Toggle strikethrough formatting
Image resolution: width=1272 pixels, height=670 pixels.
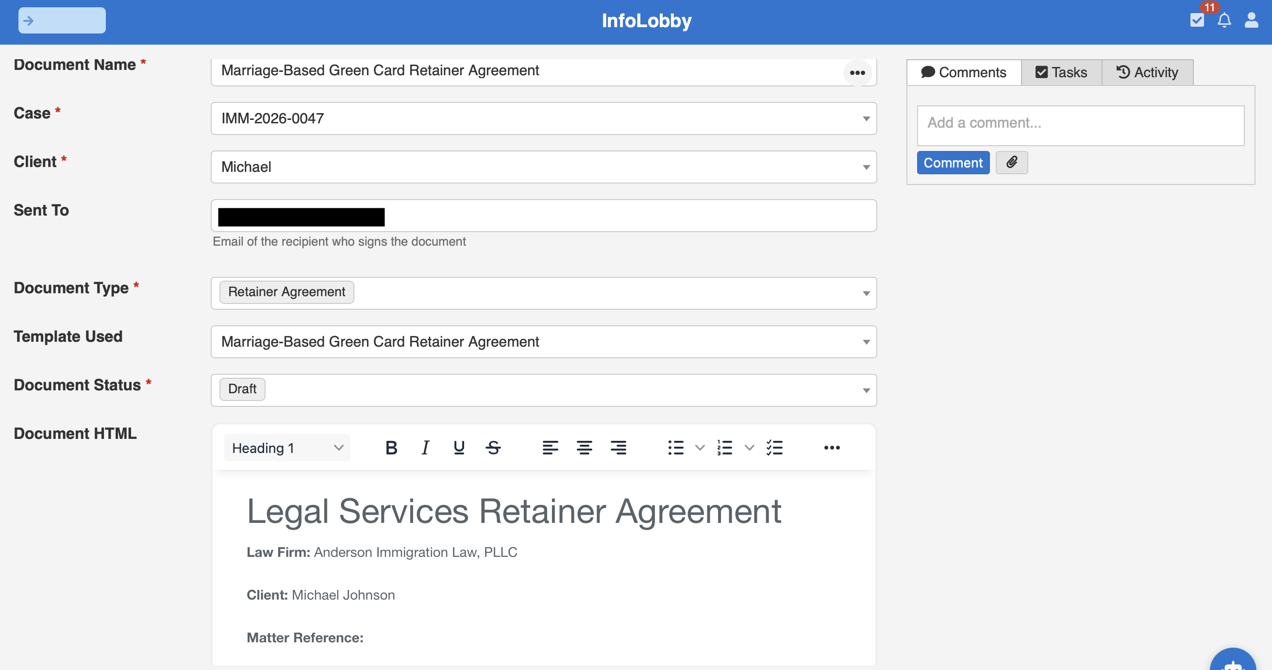[x=493, y=447]
